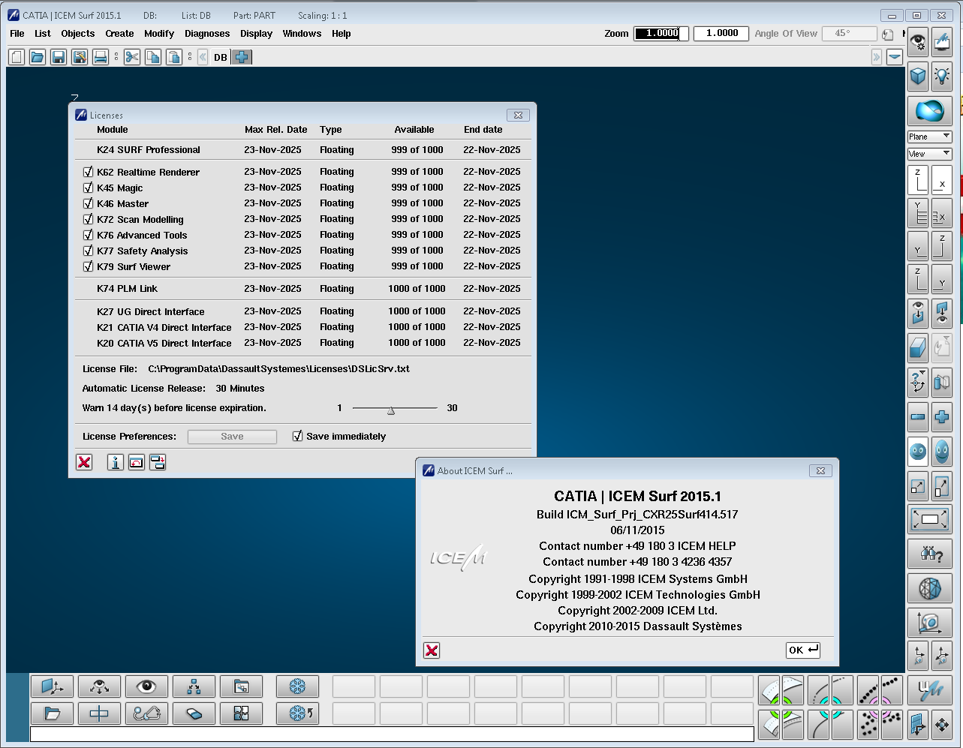The width and height of the screenshot is (963, 748).
Task: Click the second scaling field showing 1.0000
Action: point(721,34)
